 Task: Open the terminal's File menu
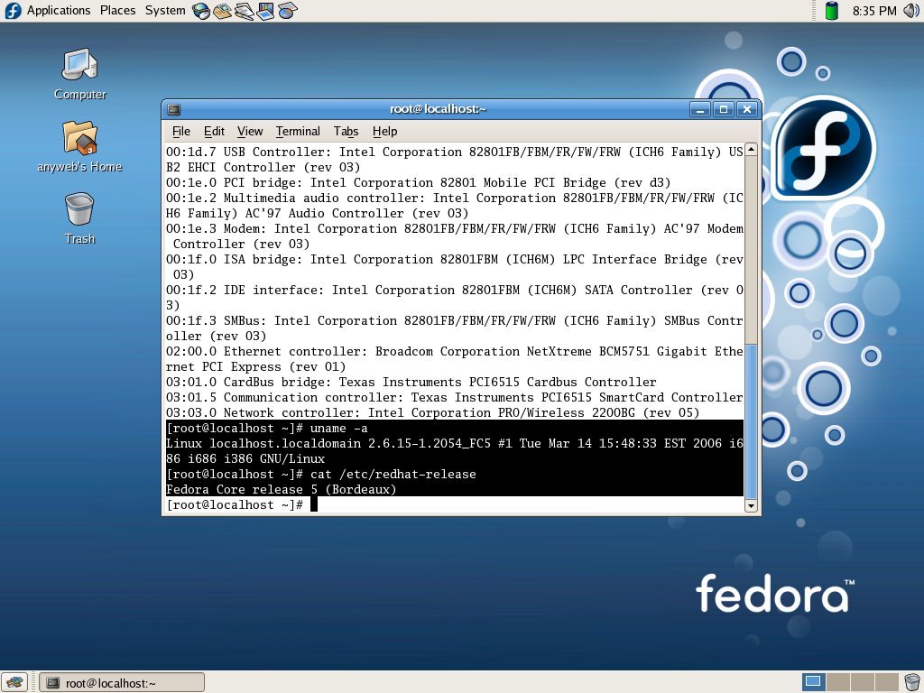[180, 132]
